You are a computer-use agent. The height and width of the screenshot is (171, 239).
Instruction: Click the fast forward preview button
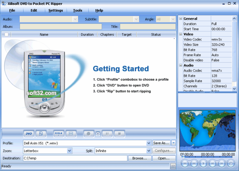[x=222, y=164]
